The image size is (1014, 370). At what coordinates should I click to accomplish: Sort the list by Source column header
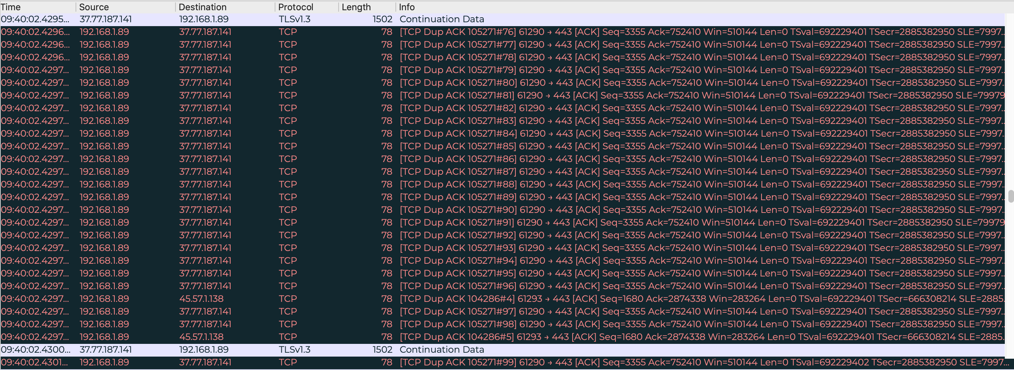point(125,7)
